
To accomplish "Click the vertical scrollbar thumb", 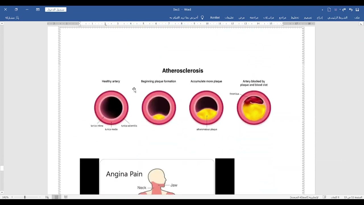I will (2, 168).
